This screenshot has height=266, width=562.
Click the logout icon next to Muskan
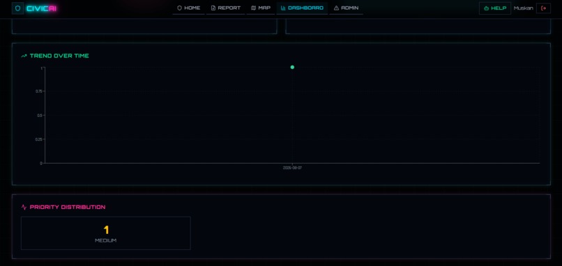[543, 8]
